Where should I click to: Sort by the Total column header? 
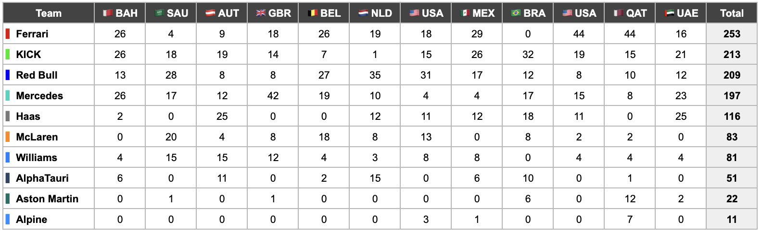click(x=731, y=13)
